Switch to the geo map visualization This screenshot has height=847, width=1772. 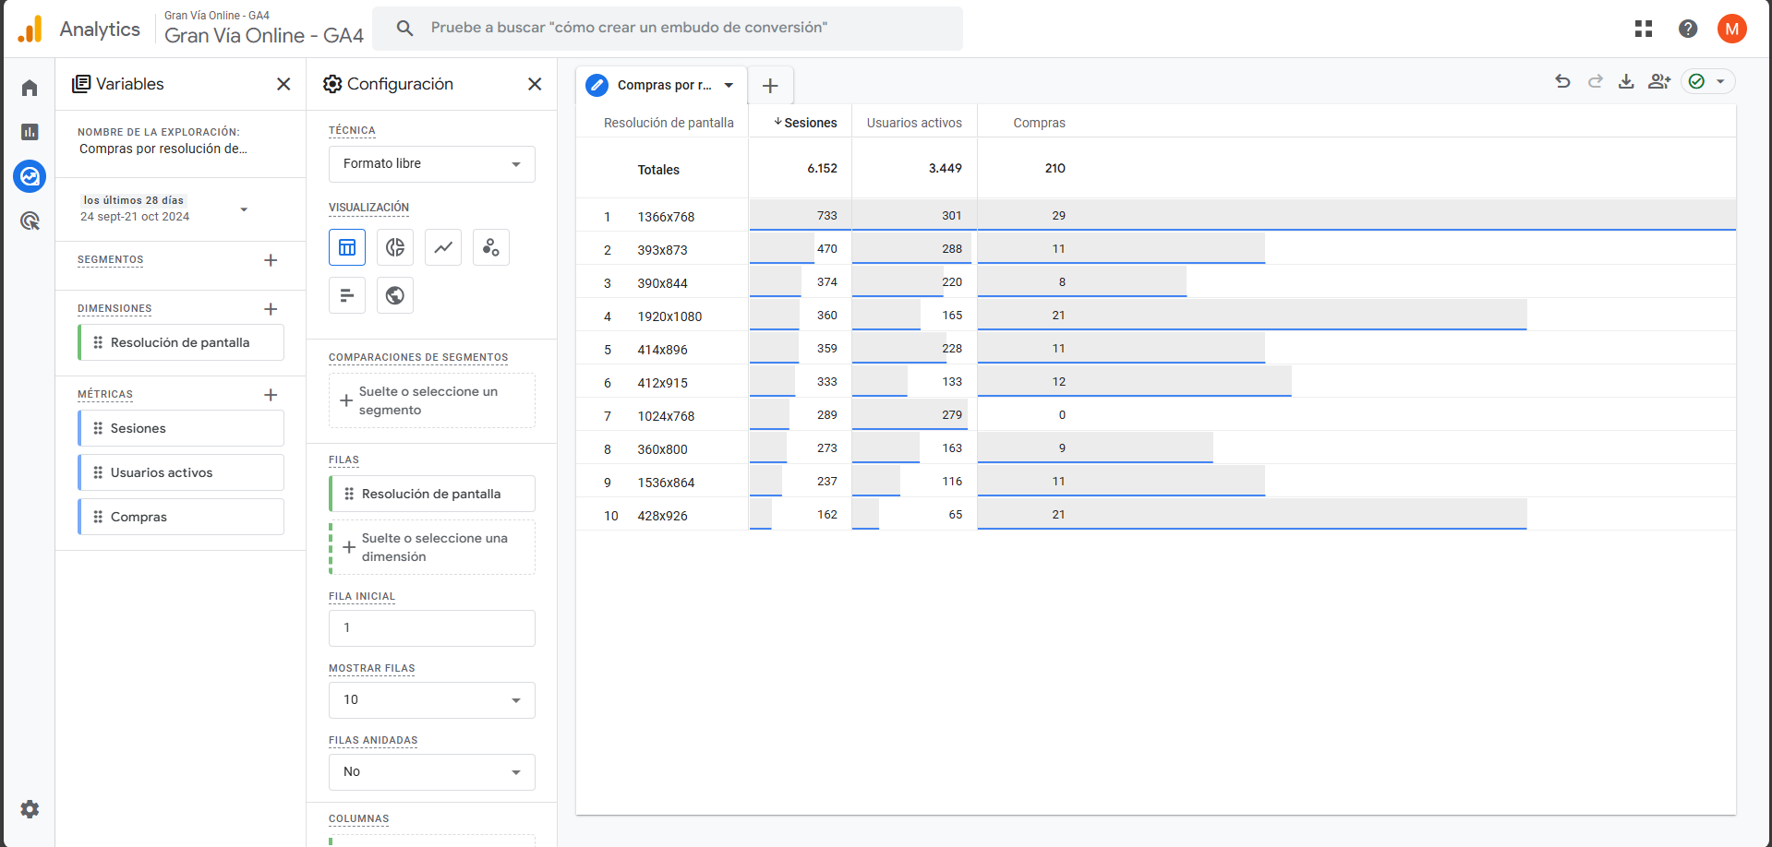click(395, 295)
